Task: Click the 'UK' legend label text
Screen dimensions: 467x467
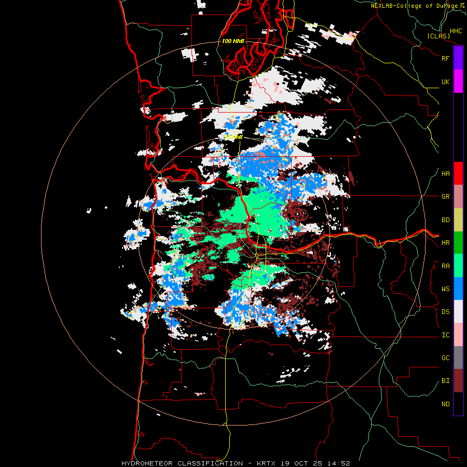Action: click(x=446, y=81)
